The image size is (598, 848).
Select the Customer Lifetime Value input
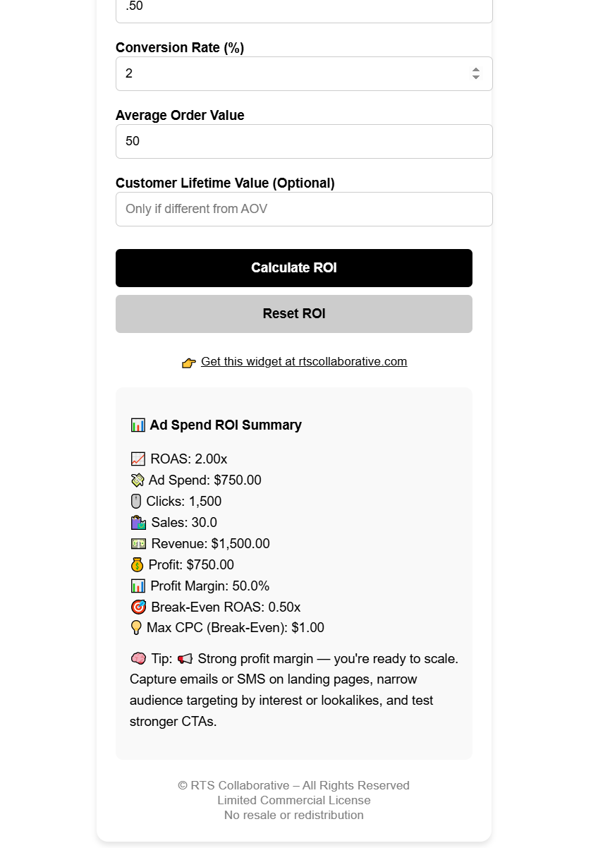click(x=304, y=209)
